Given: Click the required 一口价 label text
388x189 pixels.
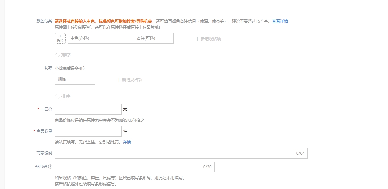Looking at the screenshot, I should click(46, 109).
